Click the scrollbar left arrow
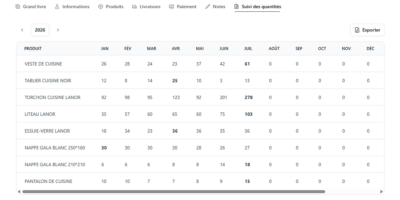 (19, 191)
